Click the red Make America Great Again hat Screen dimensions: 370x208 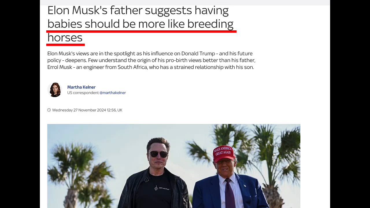click(223, 153)
